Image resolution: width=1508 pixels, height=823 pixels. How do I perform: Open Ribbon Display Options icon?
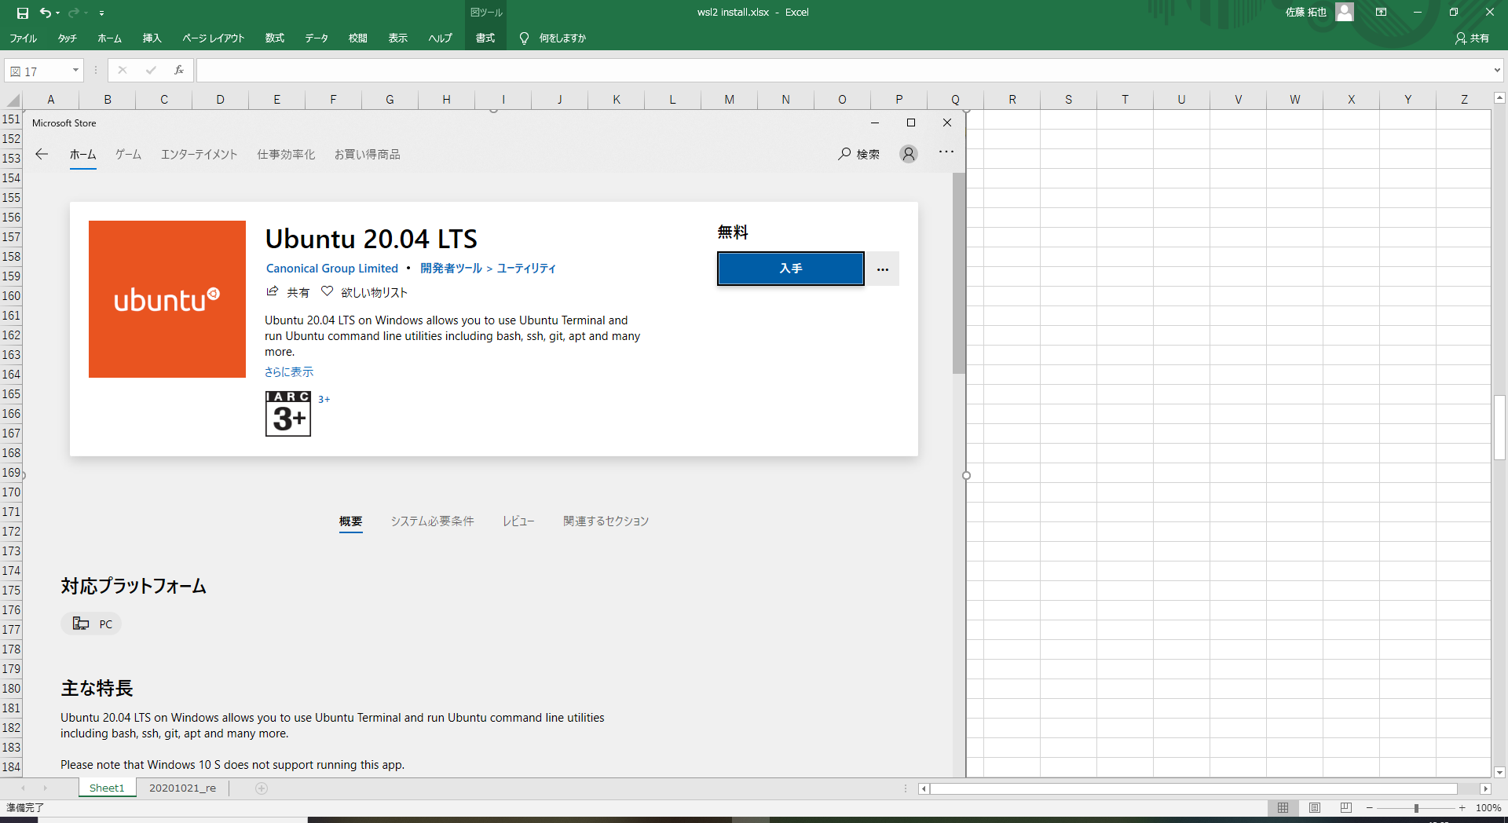1381,13
